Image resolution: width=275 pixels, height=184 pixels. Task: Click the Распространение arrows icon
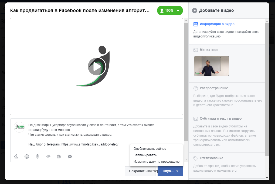point(196,88)
